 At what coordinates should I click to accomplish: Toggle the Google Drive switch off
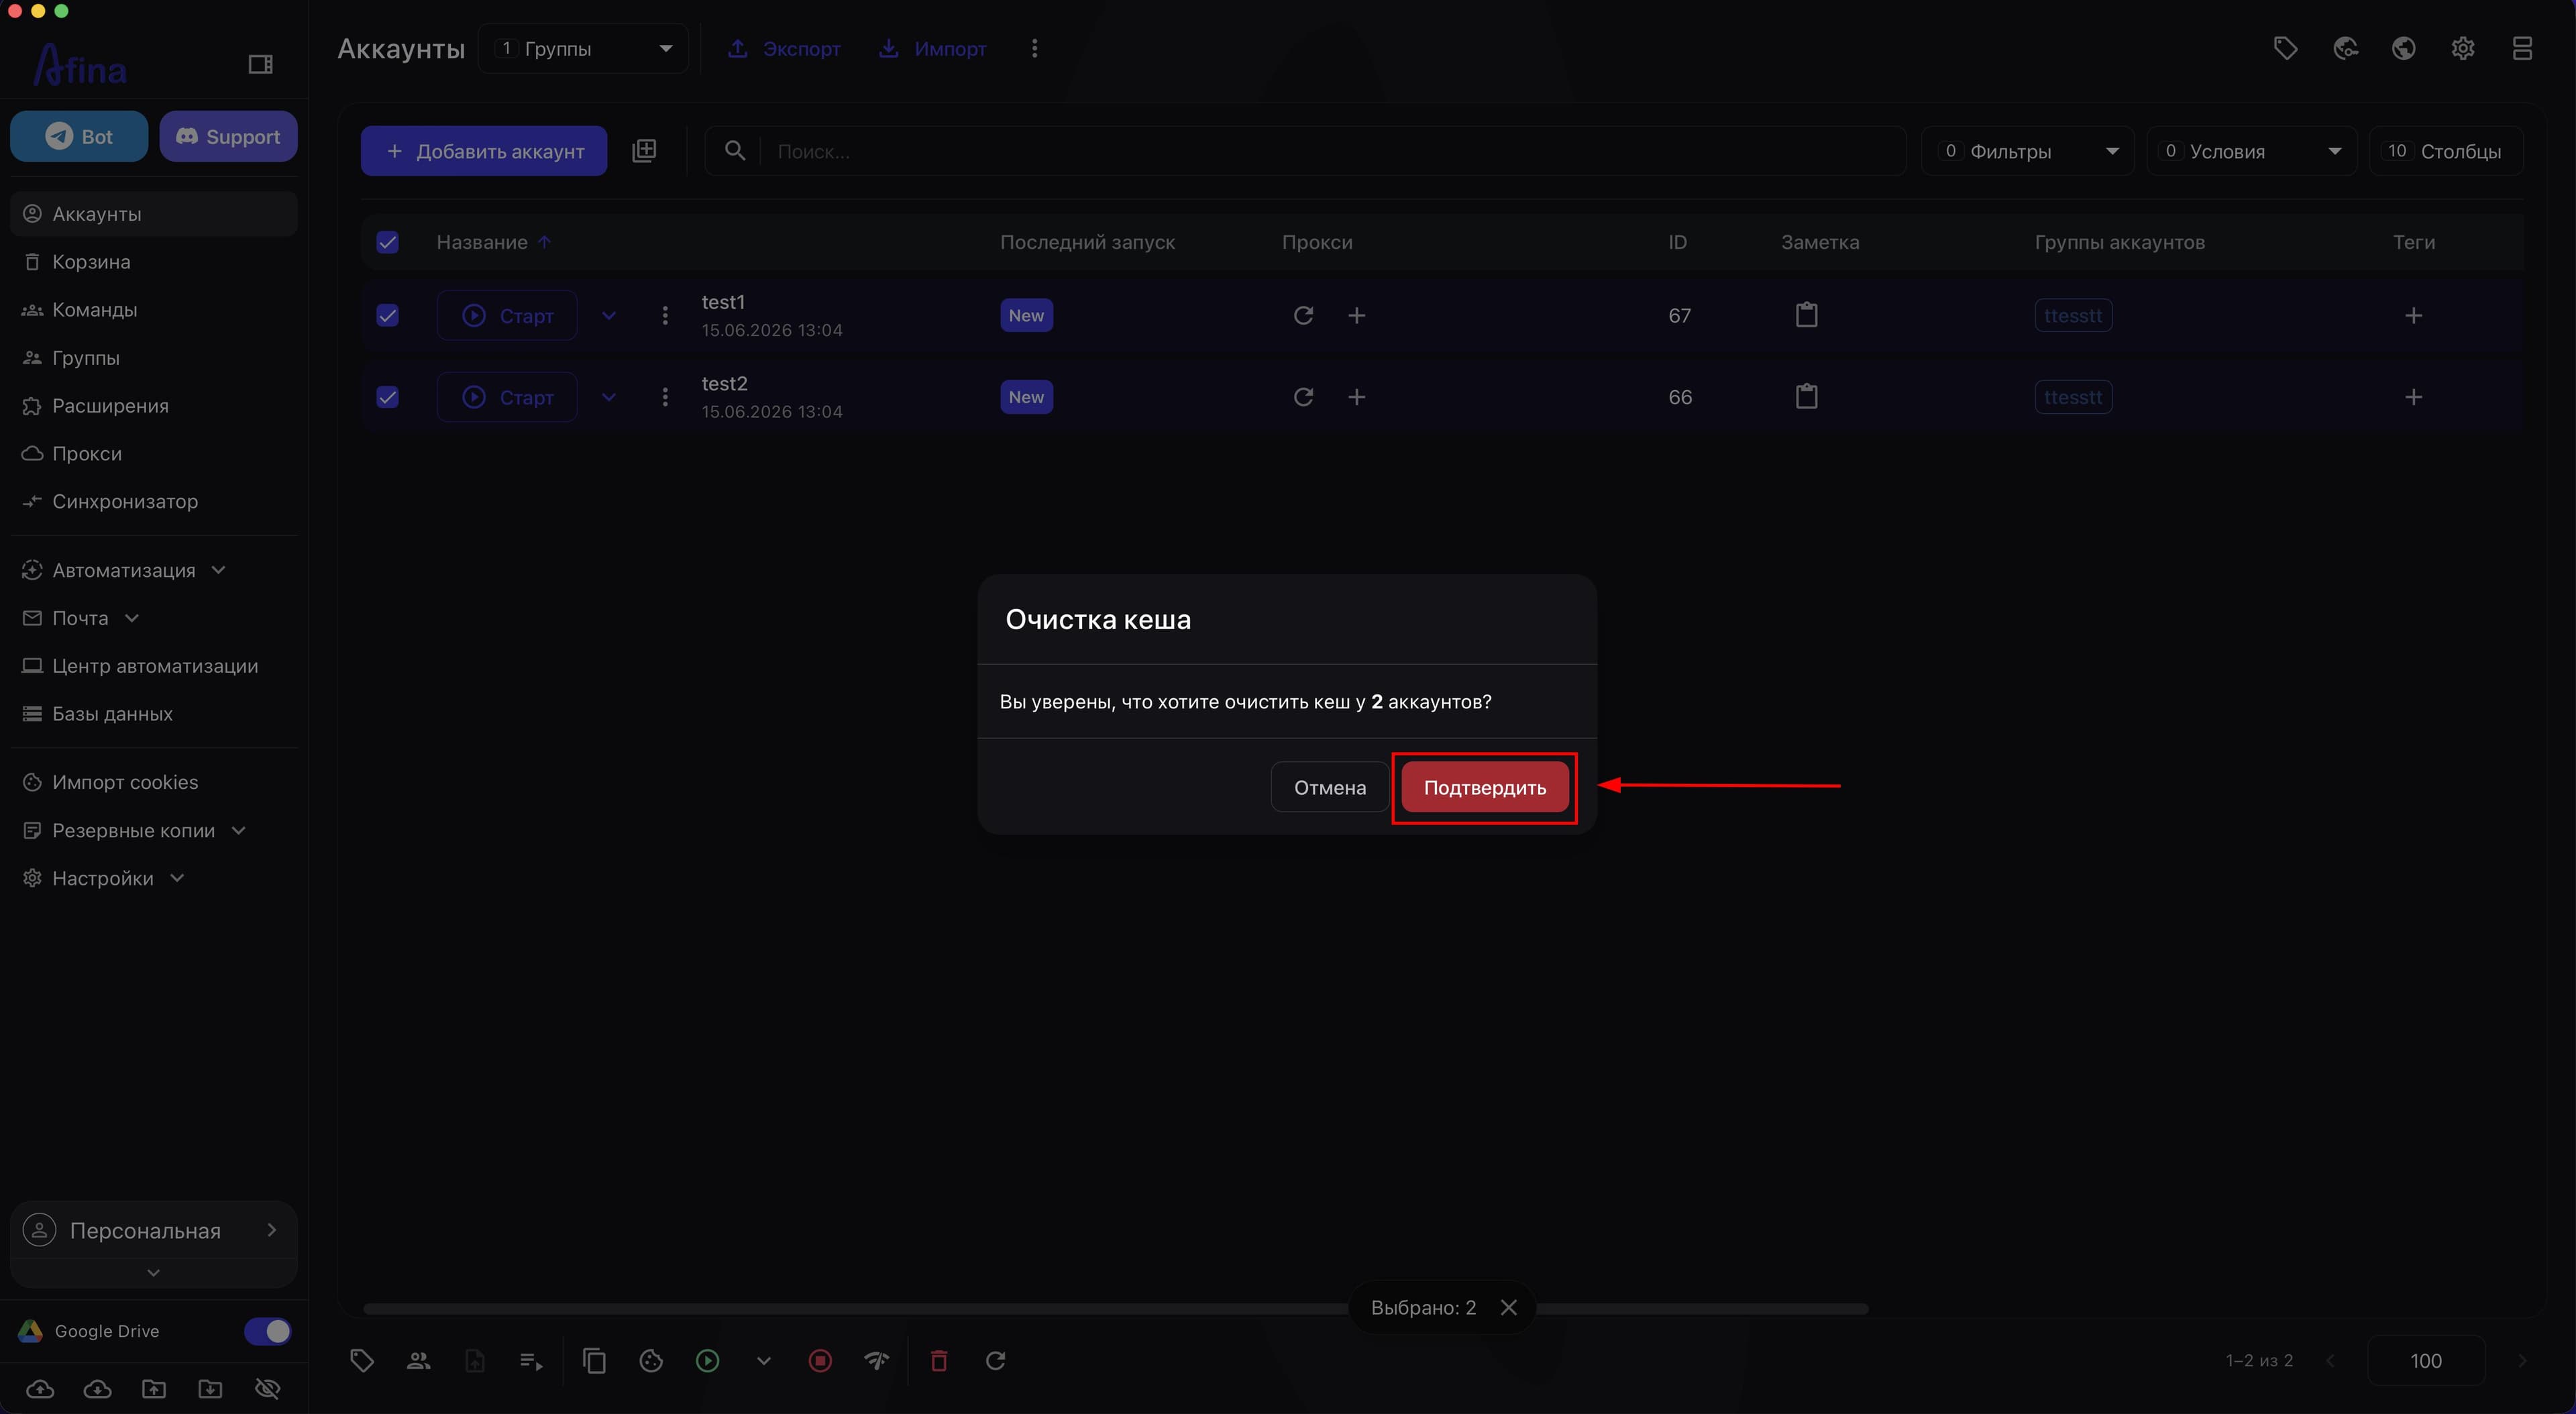coord(267,1331)
